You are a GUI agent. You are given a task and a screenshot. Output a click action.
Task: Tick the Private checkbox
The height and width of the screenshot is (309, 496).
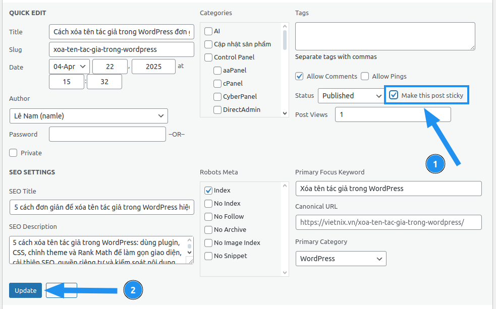(13, 153)
